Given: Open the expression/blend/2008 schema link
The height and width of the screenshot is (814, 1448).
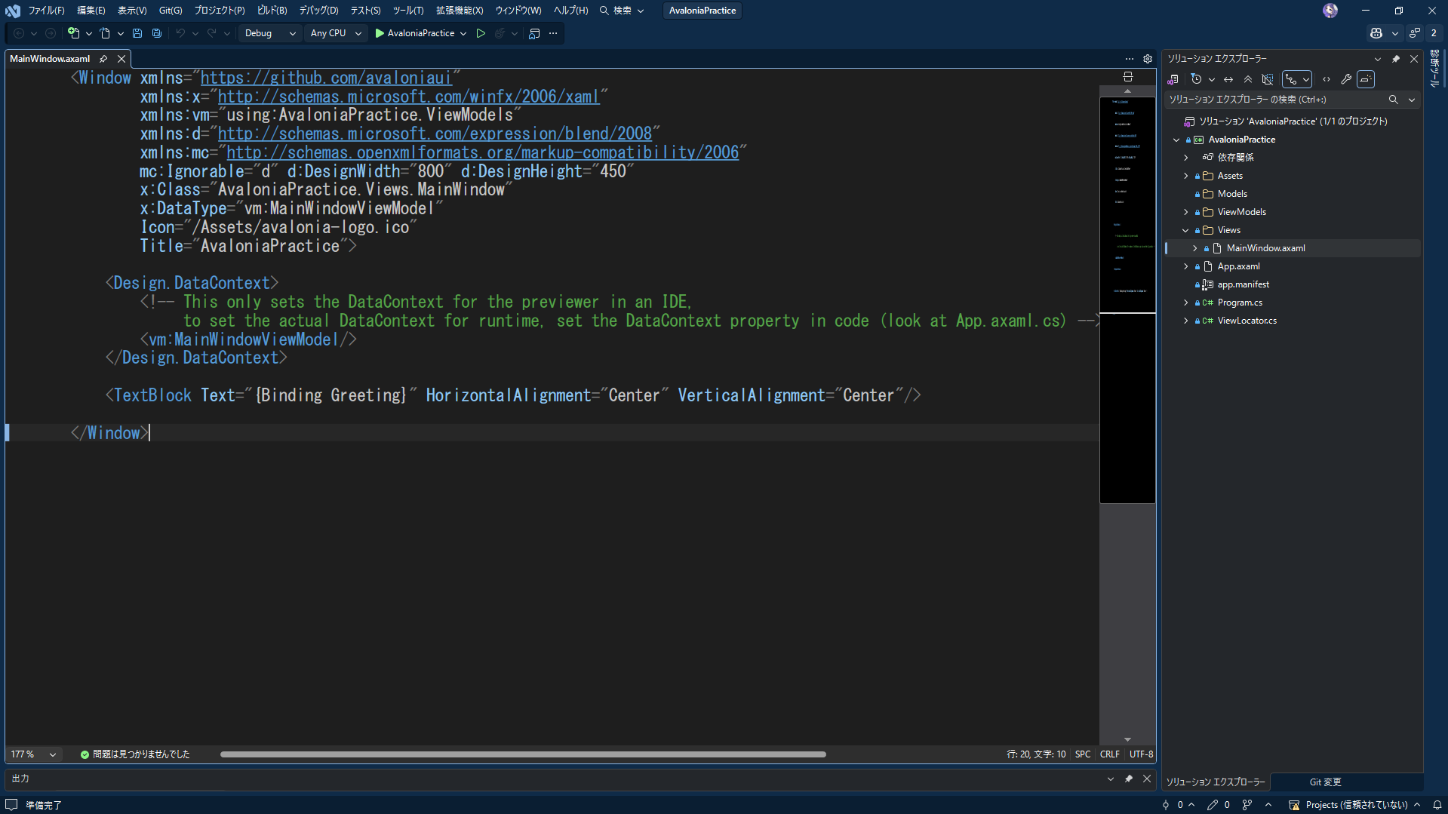Looking at the screenshot, I should tap(435, 134).
